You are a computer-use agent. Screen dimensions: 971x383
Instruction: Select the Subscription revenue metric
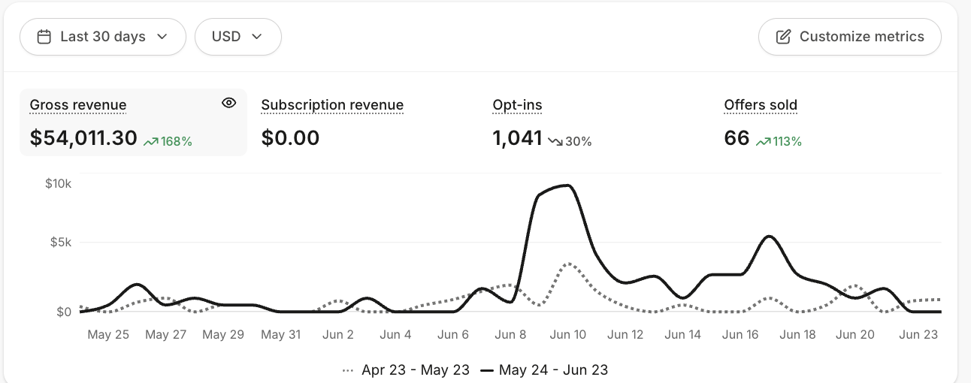pyautogui.click(x=332, y=105)
